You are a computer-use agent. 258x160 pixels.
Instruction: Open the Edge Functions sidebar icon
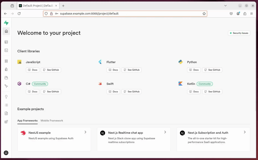pos(6,86)
